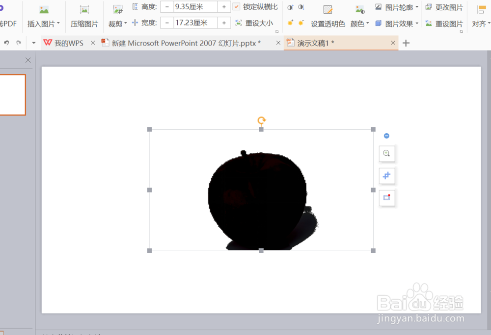
Task: Open Insert Picture (插入图片) dropdown arrow
Action: (58, 23)
